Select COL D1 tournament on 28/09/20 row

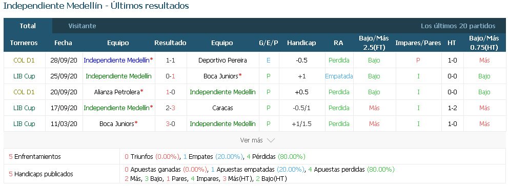click(24, 60)
